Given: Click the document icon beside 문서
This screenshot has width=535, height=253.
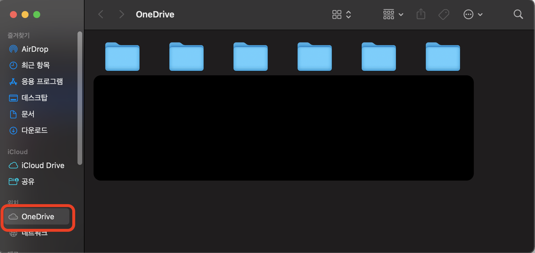Looking at the screenshot, I should (x=13, y=114).
